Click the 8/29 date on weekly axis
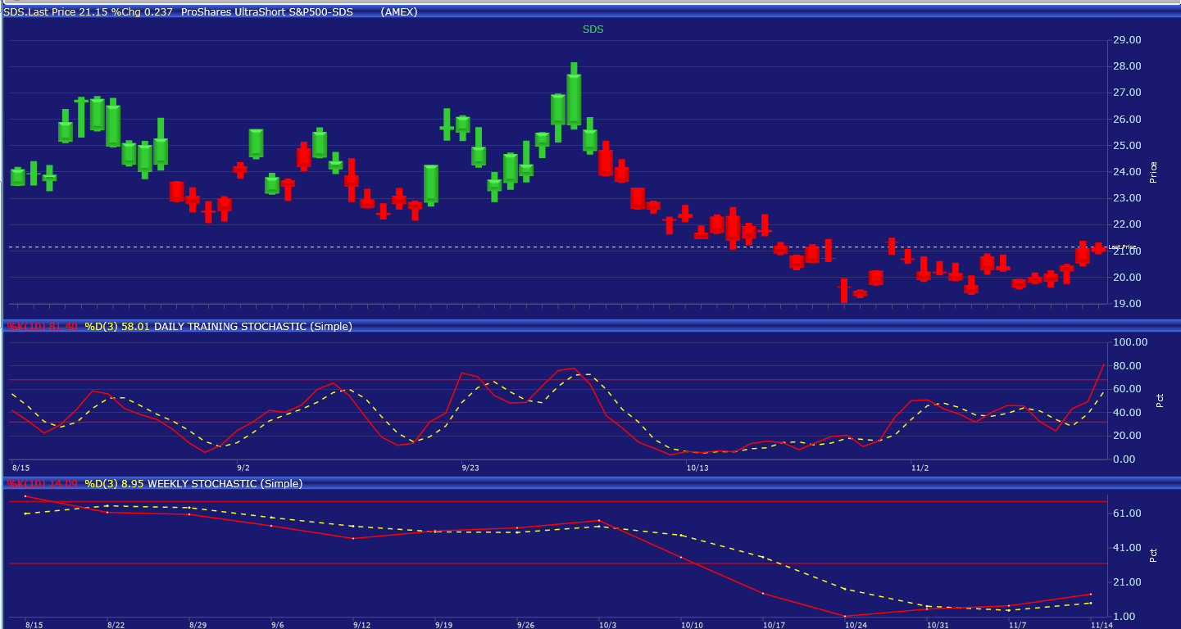The image size is (1181, 629). click(x=199, y=625)
